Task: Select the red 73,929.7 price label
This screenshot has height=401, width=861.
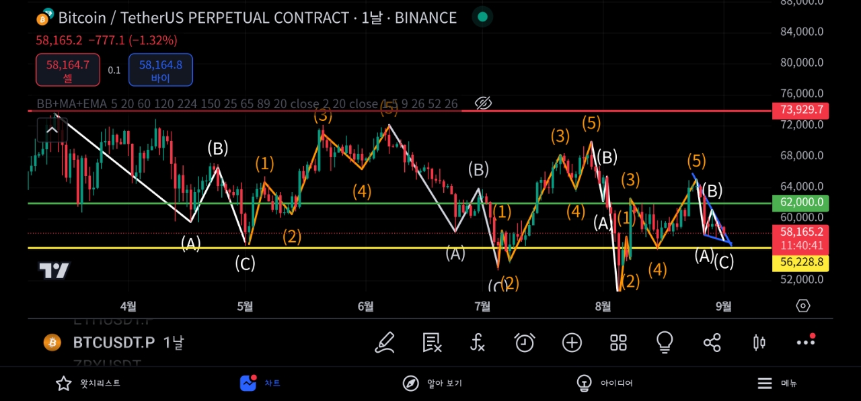Action: click(801, 109)
